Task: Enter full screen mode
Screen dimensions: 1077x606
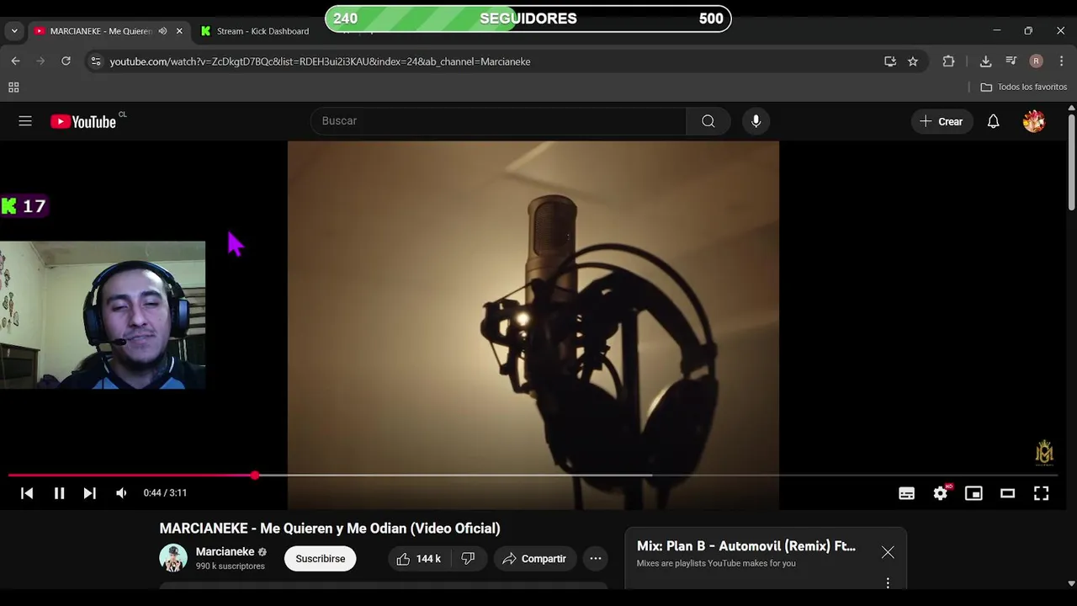Action: (x=1041, y=493)
